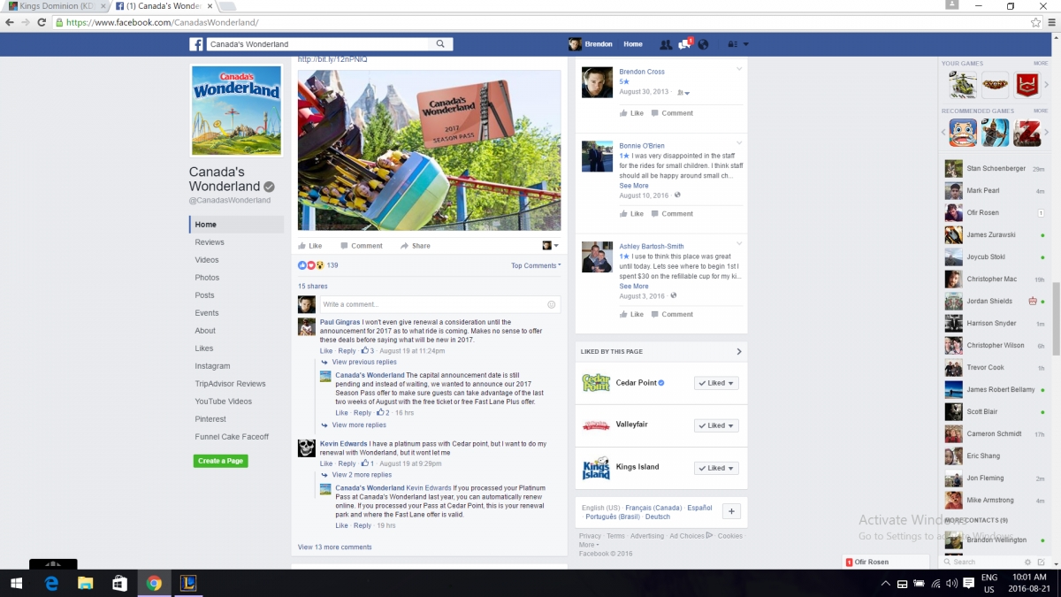Open the Reviews tab in sidebar

(x=210, y=242)
